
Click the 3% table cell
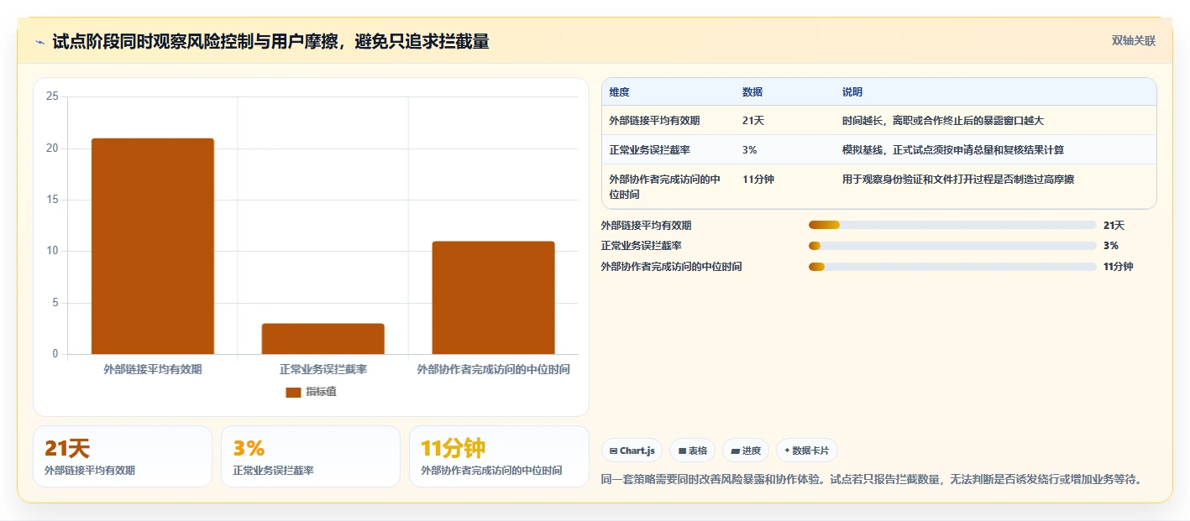[x=750, y=150]
